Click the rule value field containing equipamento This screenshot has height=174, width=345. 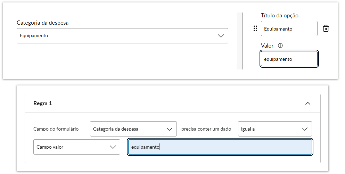(x=220, y=147)
